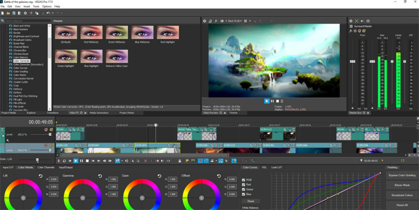Click the New Project icon in main toolbar
Screen dimensions: 419x210
[3, 12]
